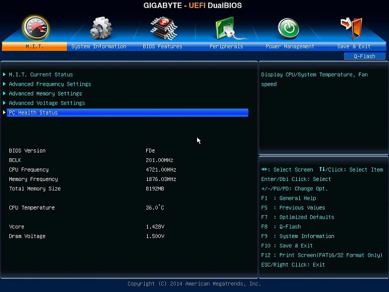Screen dimensions: 389x292
Task: Click the Memory Frequency label
Action: (x=33, y=179)
